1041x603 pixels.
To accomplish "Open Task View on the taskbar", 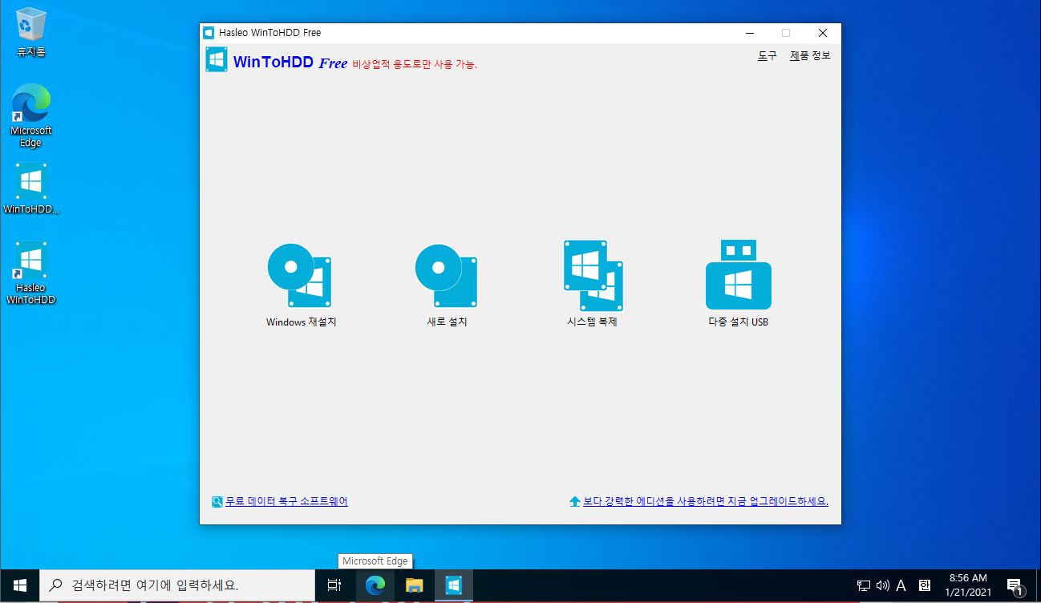I will 334,586.
